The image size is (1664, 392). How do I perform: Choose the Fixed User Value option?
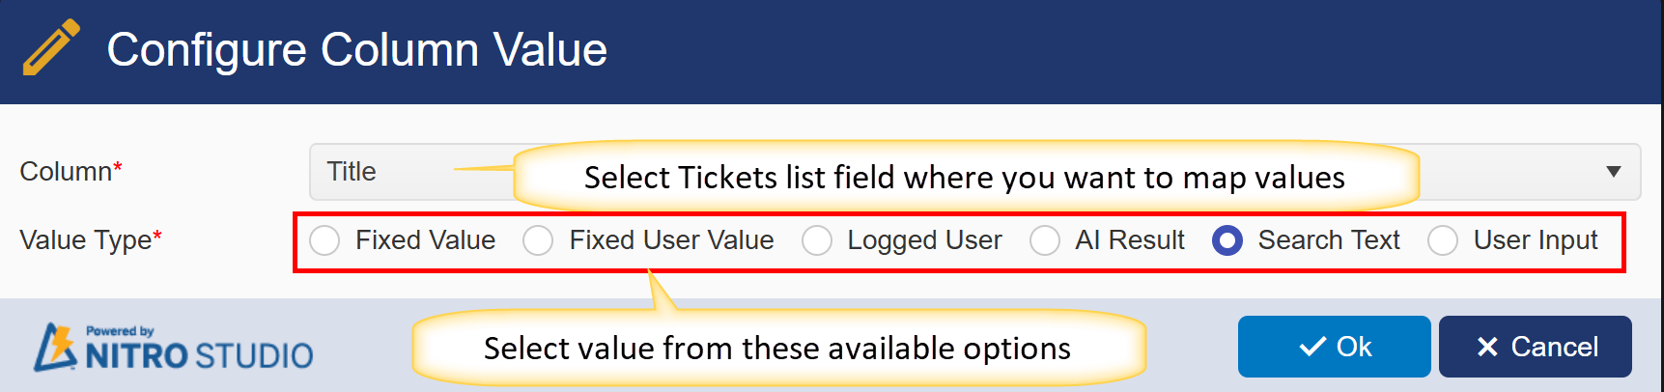click(x=538, y=240)
